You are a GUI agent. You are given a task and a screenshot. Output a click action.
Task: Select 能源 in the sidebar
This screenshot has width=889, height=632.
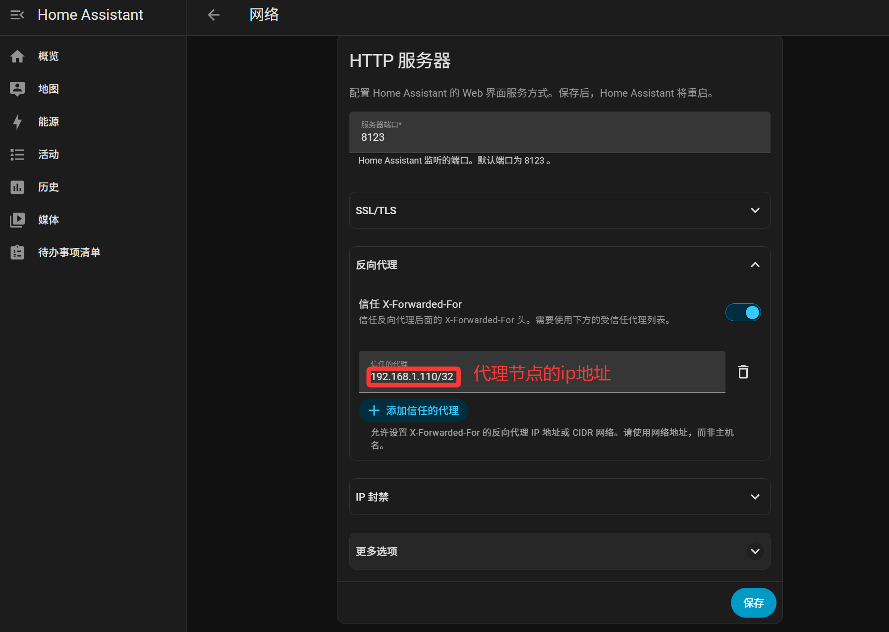(93, 122)
